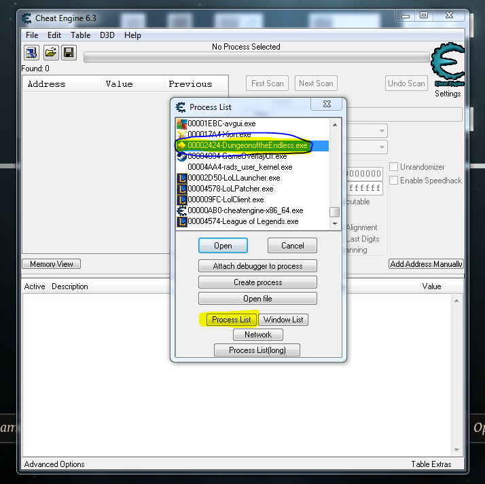Click the process list scrollbar thumb

335,212
